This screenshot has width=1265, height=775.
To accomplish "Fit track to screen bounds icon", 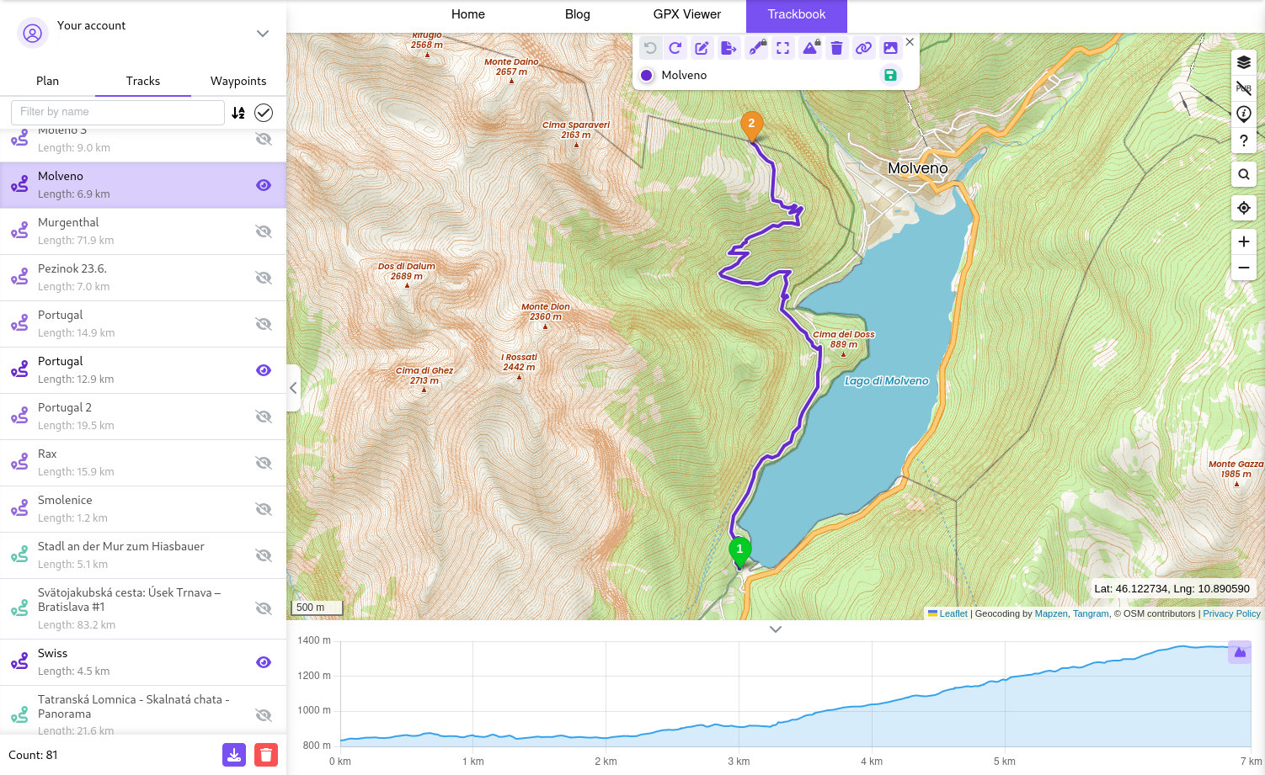I will click(782, 49).
